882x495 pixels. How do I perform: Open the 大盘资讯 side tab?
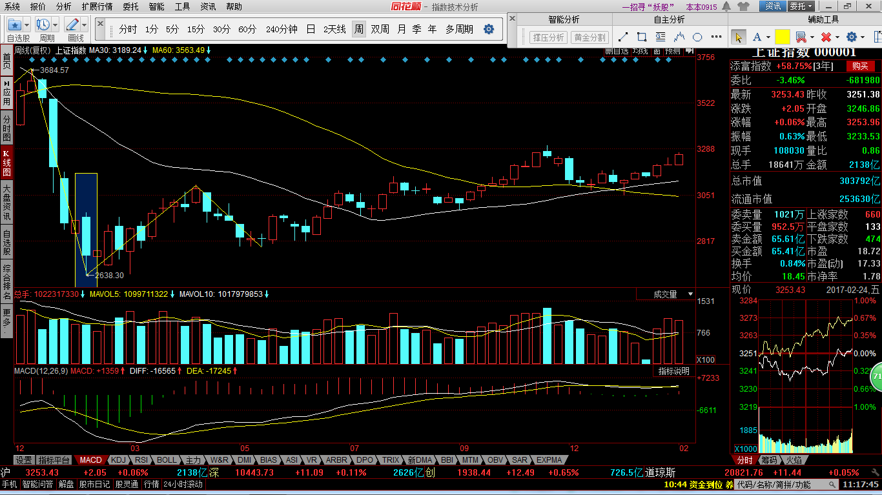coord(6,203)
